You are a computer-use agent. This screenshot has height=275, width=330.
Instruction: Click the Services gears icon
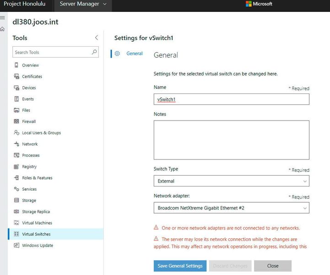[16, 189]
